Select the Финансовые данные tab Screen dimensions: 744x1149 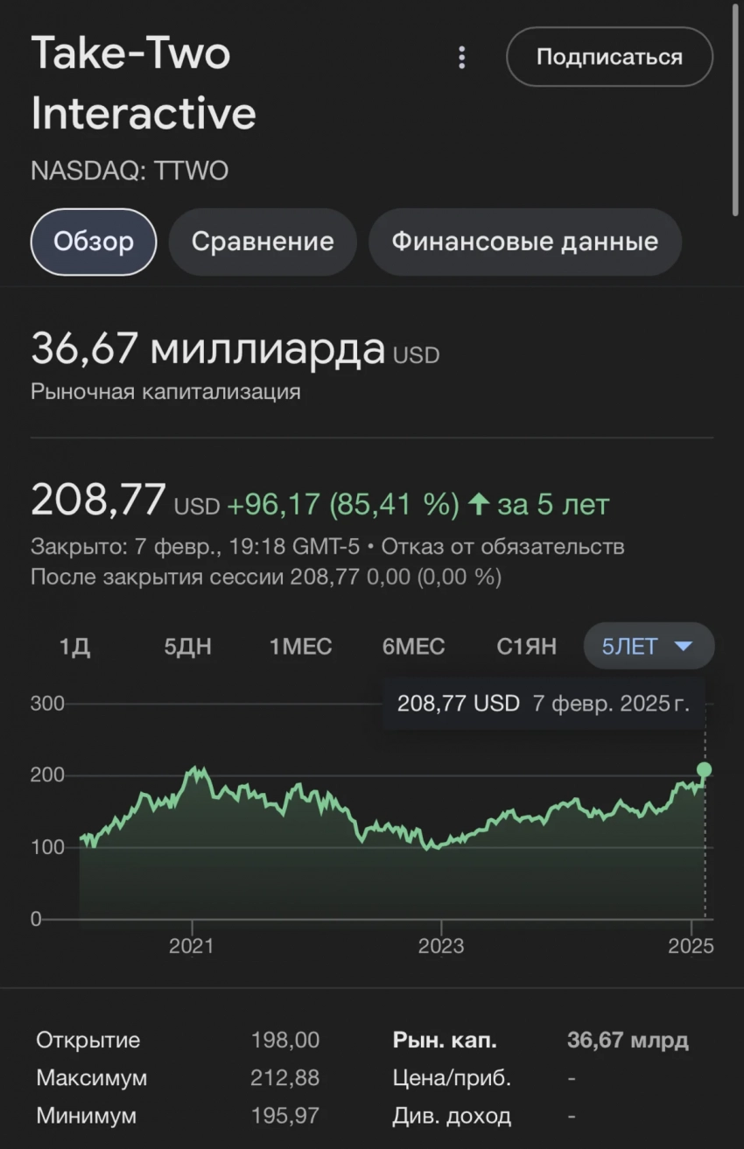coord(524,242)
